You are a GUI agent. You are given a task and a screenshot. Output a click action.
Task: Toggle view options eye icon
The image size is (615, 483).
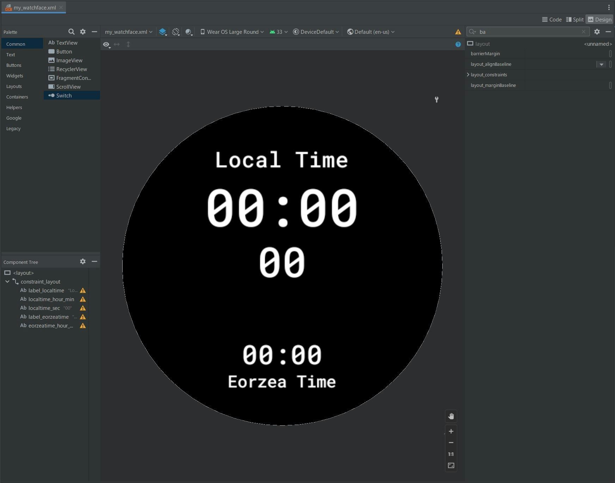point(106,44)
